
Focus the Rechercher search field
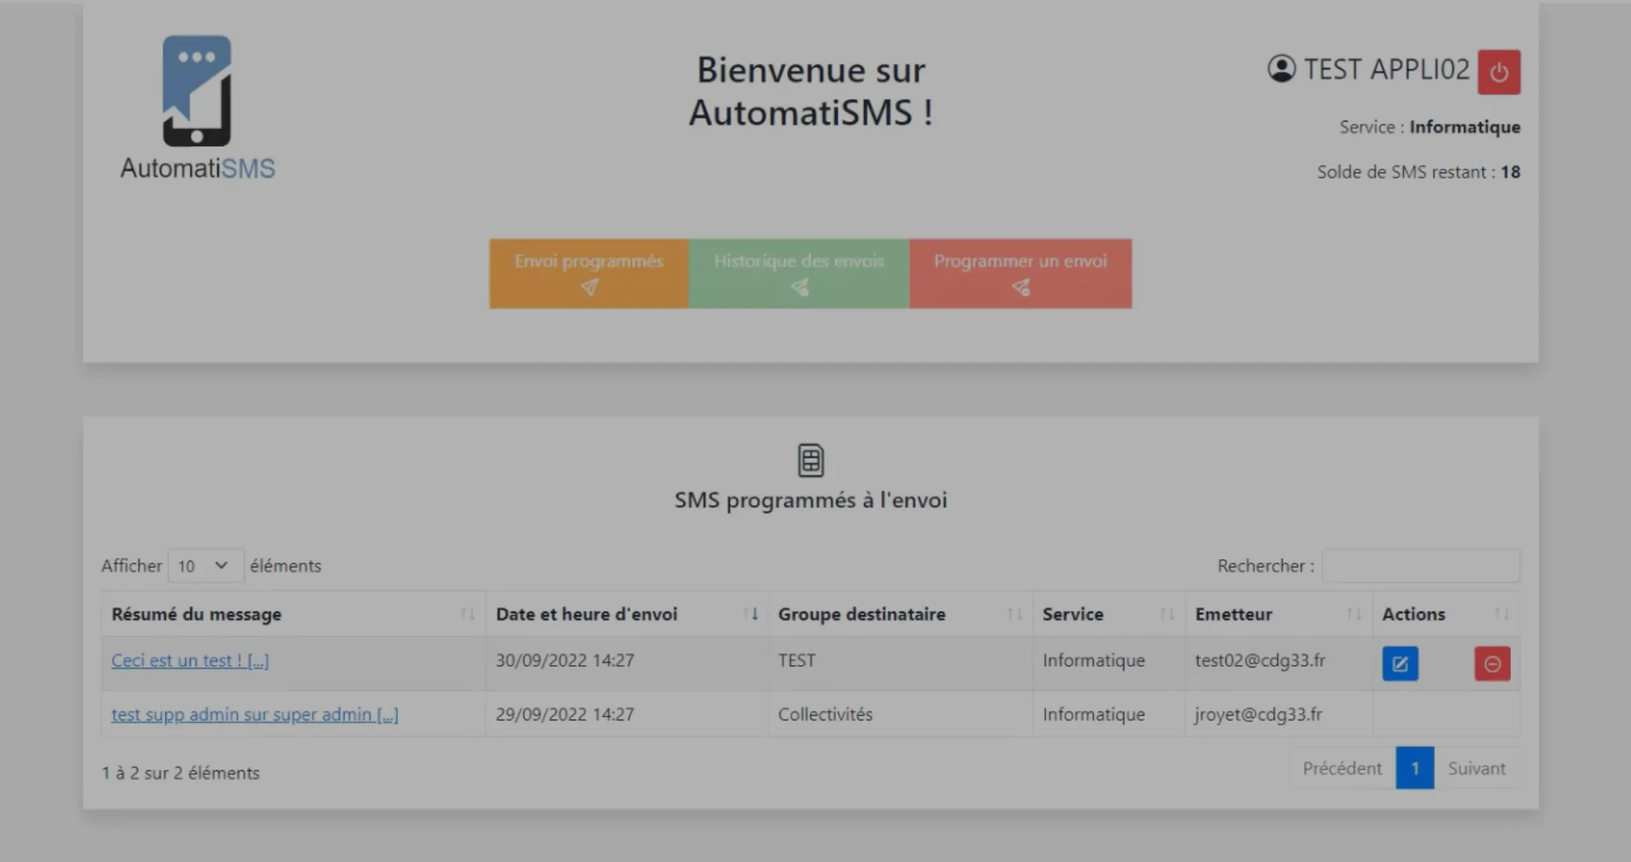pyautogui.click(x=1421, y=566)
